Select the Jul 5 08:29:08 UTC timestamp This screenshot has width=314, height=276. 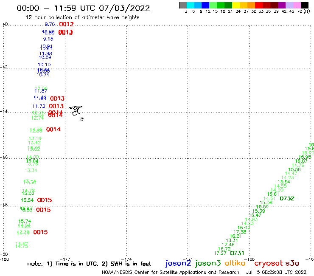[x=276, y=272]
